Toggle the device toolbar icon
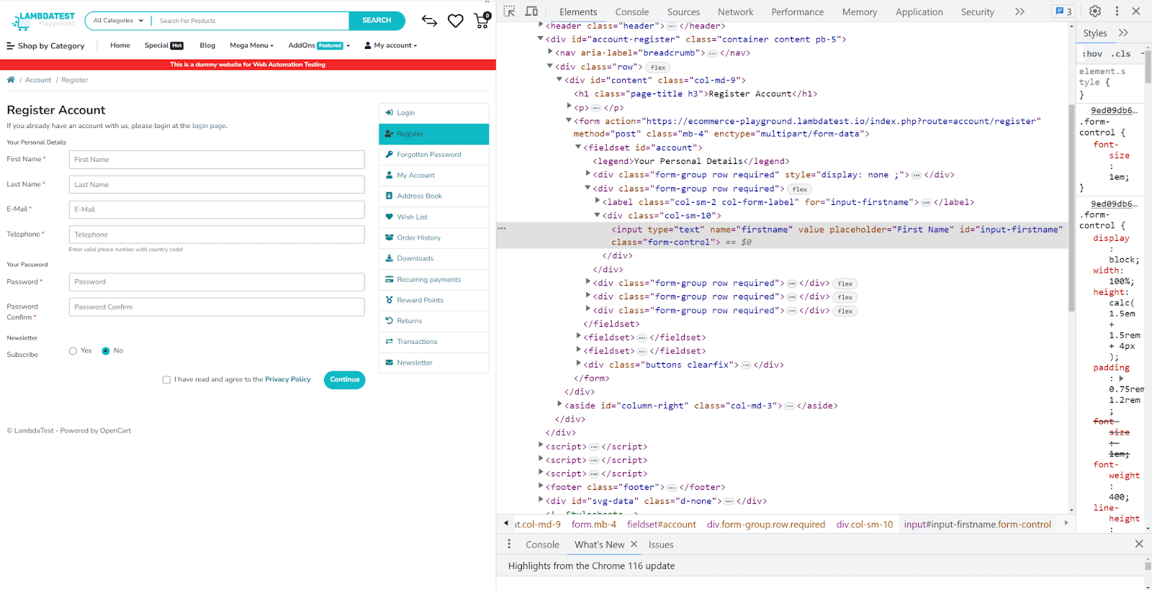The width and height of the screenshot is (1152, 590). 531,12
